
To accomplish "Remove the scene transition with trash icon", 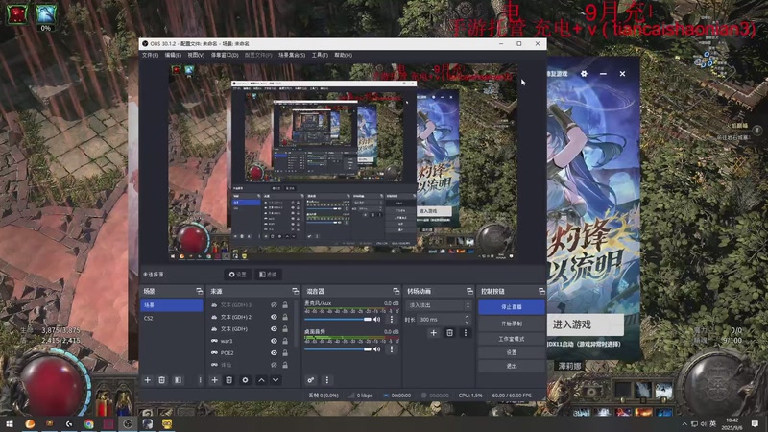I will point(449,333).
